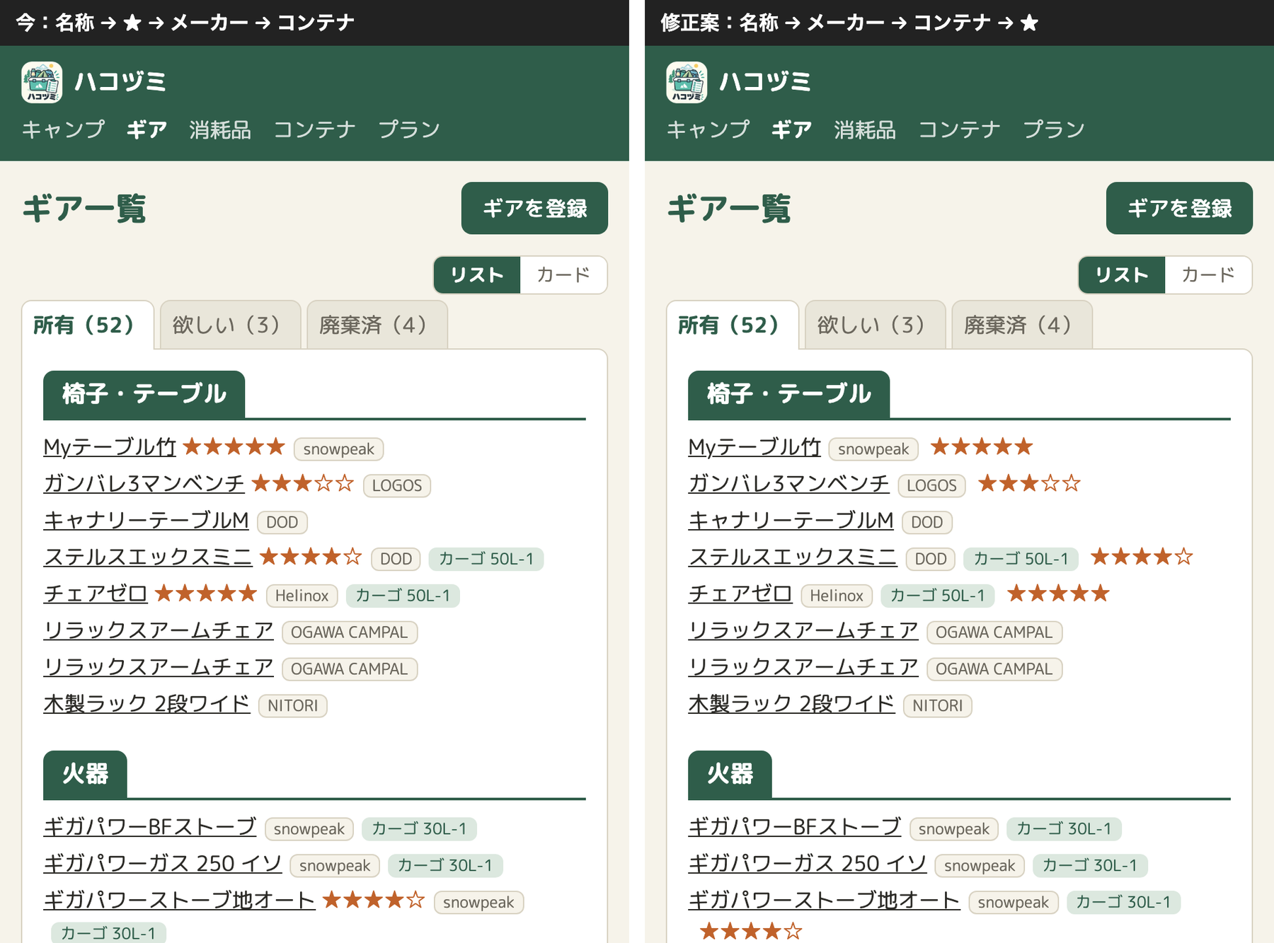The width and height of the screenshot is (1274, 943).
Task: Open チェアゼロ link in left panel
Action: (x=96, y=594)
